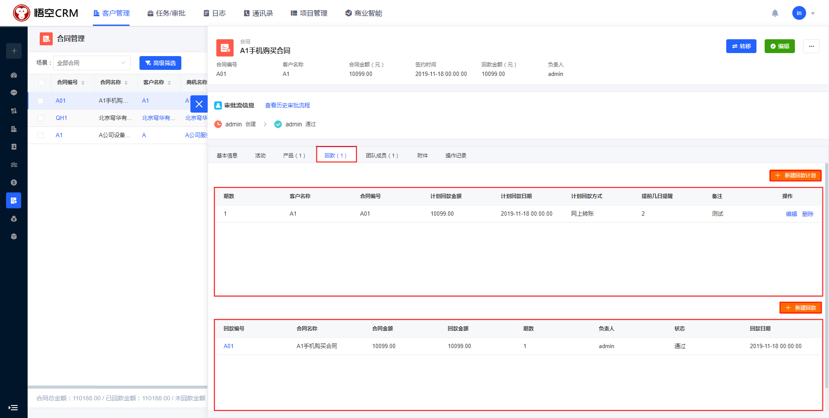Collapse the sidebar using bottom menu icon
This screenshot has height=418, width=829.
click(13, 407)
